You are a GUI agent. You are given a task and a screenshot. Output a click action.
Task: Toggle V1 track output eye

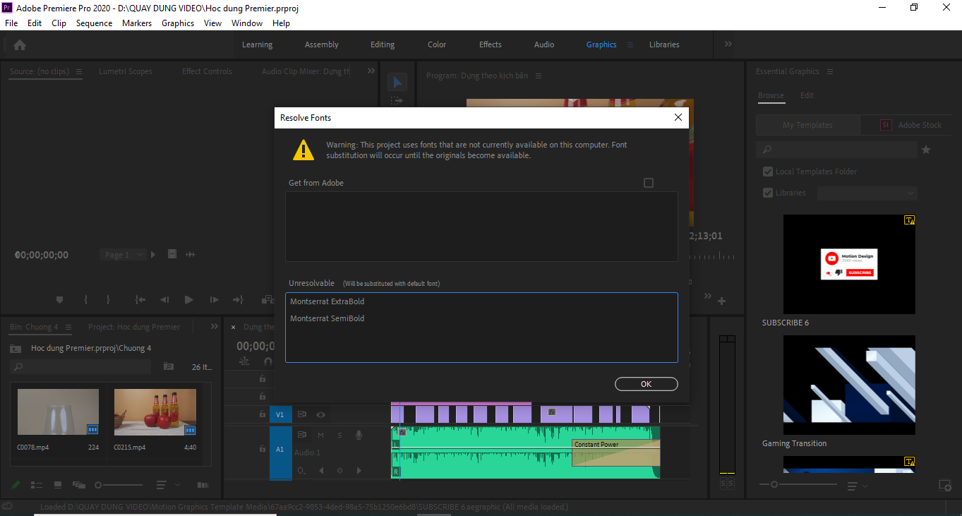click(x=320, y=414)
